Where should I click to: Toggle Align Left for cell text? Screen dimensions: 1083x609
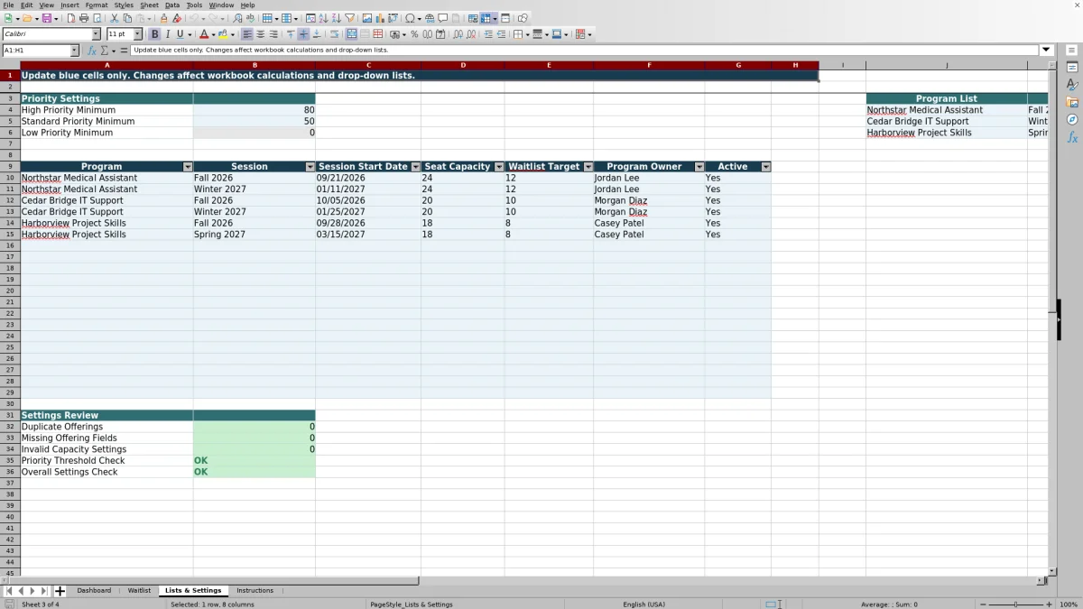(x=247, y=34)
